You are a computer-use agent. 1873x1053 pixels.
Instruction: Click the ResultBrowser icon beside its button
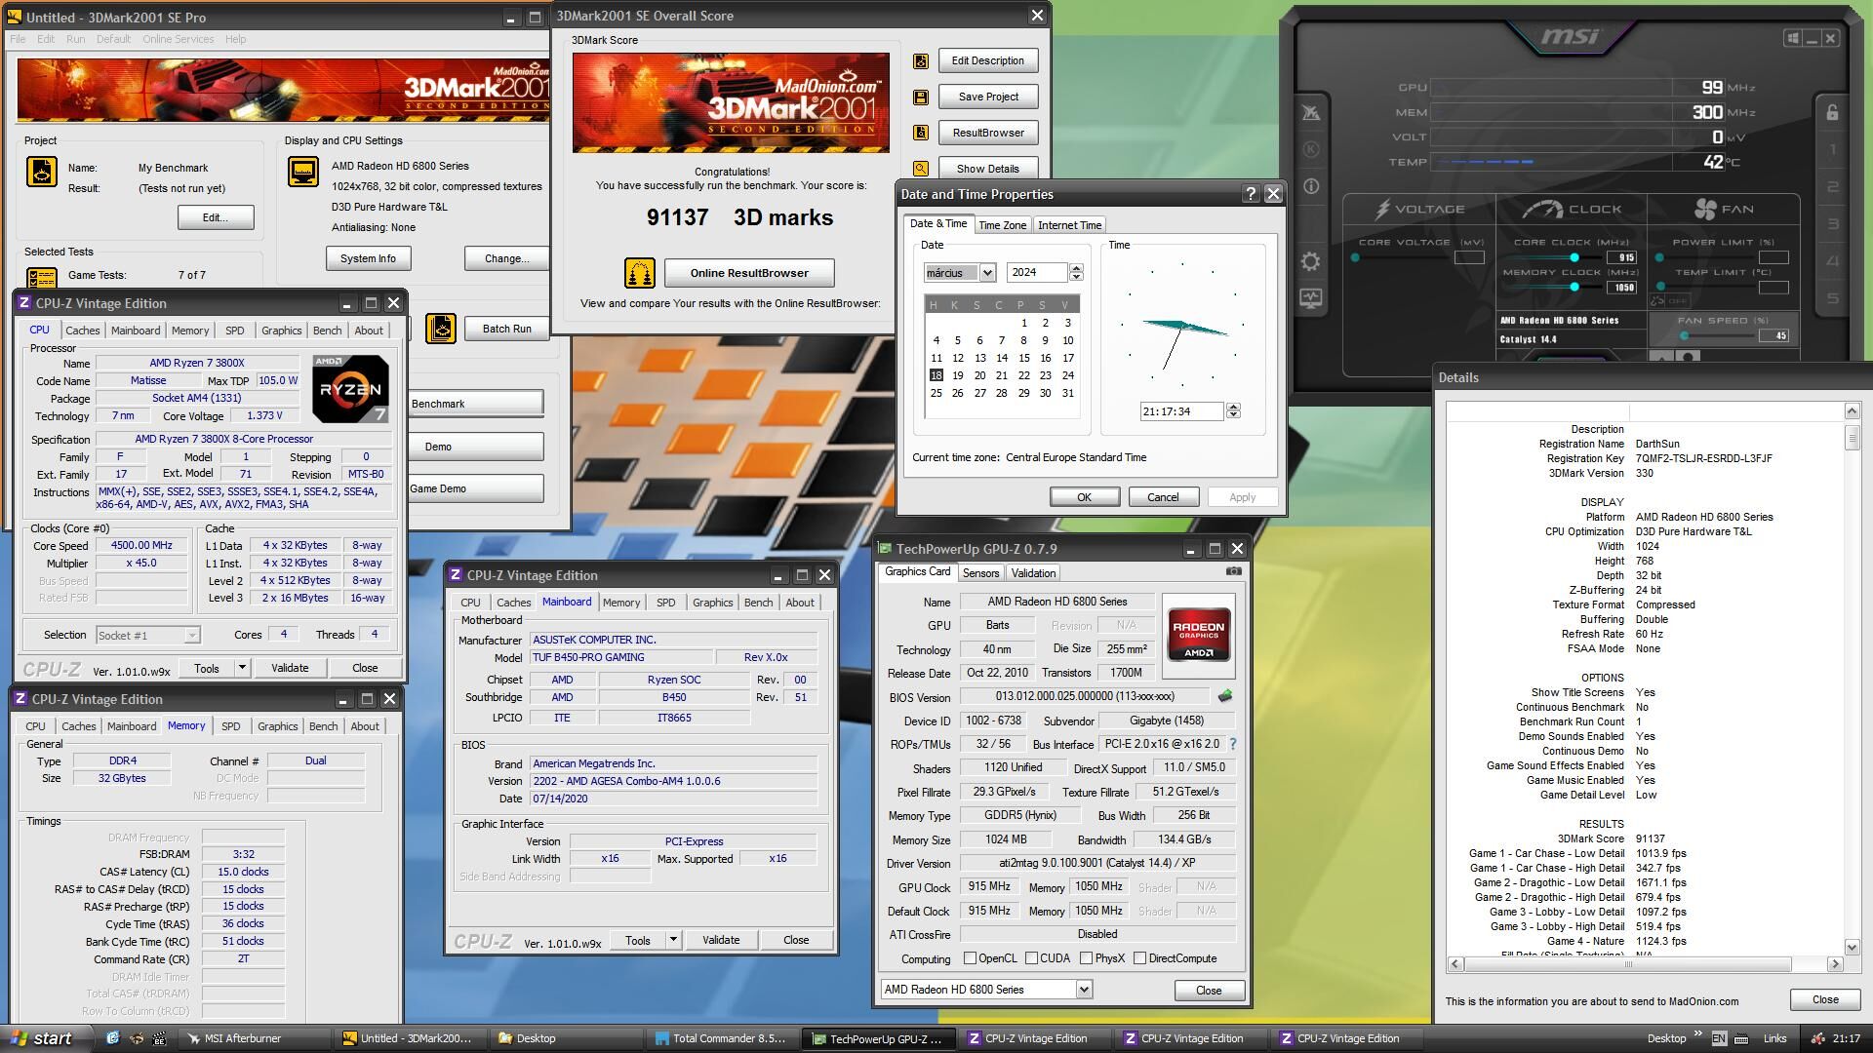pyautogui.click(x=920, y=133)
